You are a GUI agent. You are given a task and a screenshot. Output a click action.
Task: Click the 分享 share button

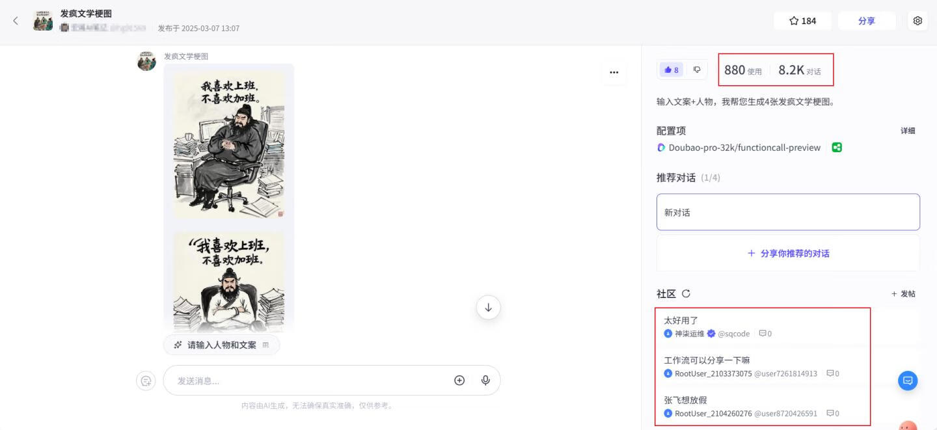867,21
